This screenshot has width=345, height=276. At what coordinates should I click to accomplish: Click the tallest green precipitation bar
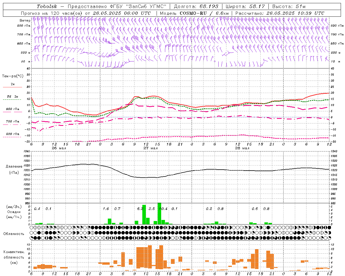[159, 213]
